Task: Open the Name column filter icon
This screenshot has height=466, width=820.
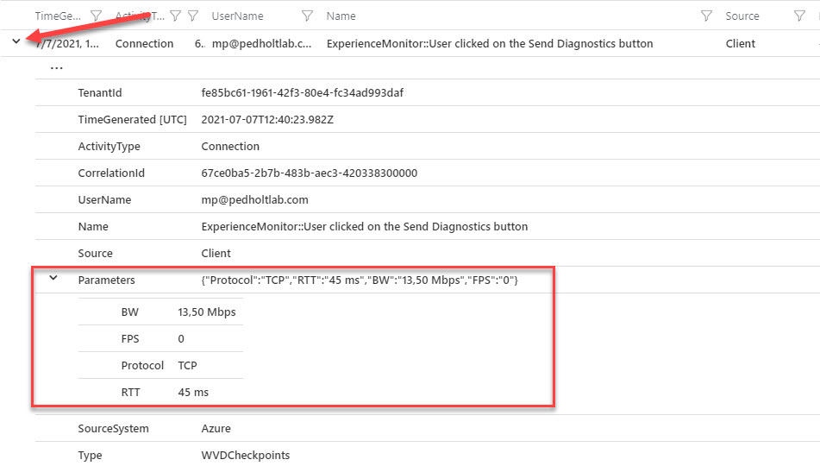Action: (706, 16)
